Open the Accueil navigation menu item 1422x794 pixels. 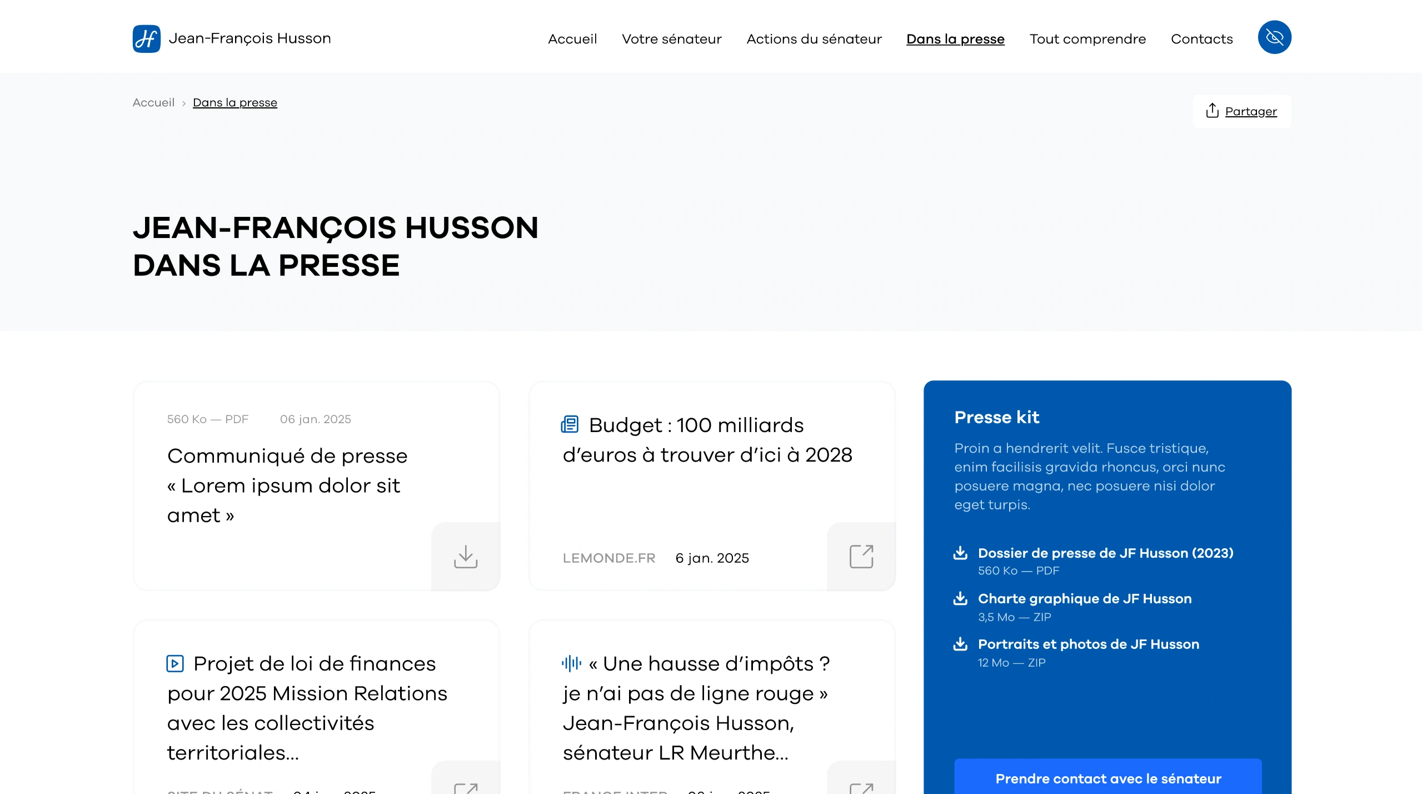(572, 39)
